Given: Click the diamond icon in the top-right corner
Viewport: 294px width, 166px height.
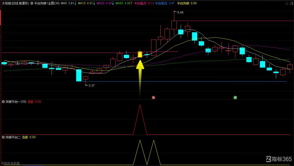Looking at the screenshot, I should (x=287, y=3).
